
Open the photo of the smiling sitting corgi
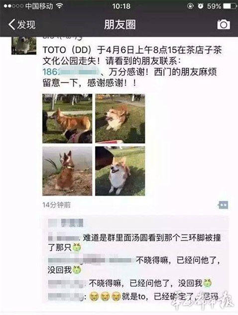pyautogui.click(x=120, y=171)
